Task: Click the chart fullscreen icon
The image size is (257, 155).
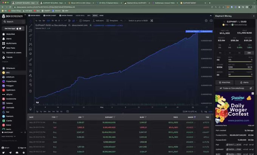Action: tap(152, 21)
